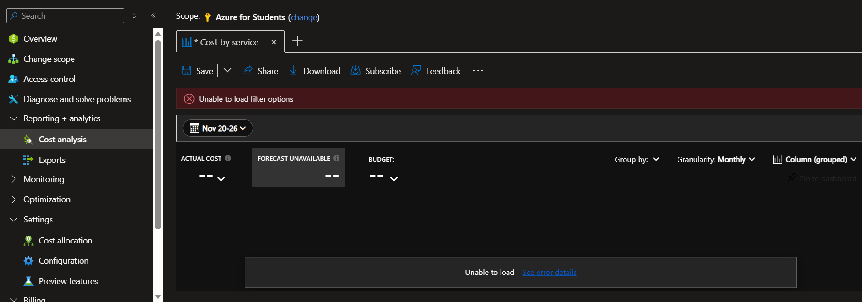Expand the Budget dropdown chevron
Image resolution: width=862 pixels, height=302 pixels.
click(394, 179)
